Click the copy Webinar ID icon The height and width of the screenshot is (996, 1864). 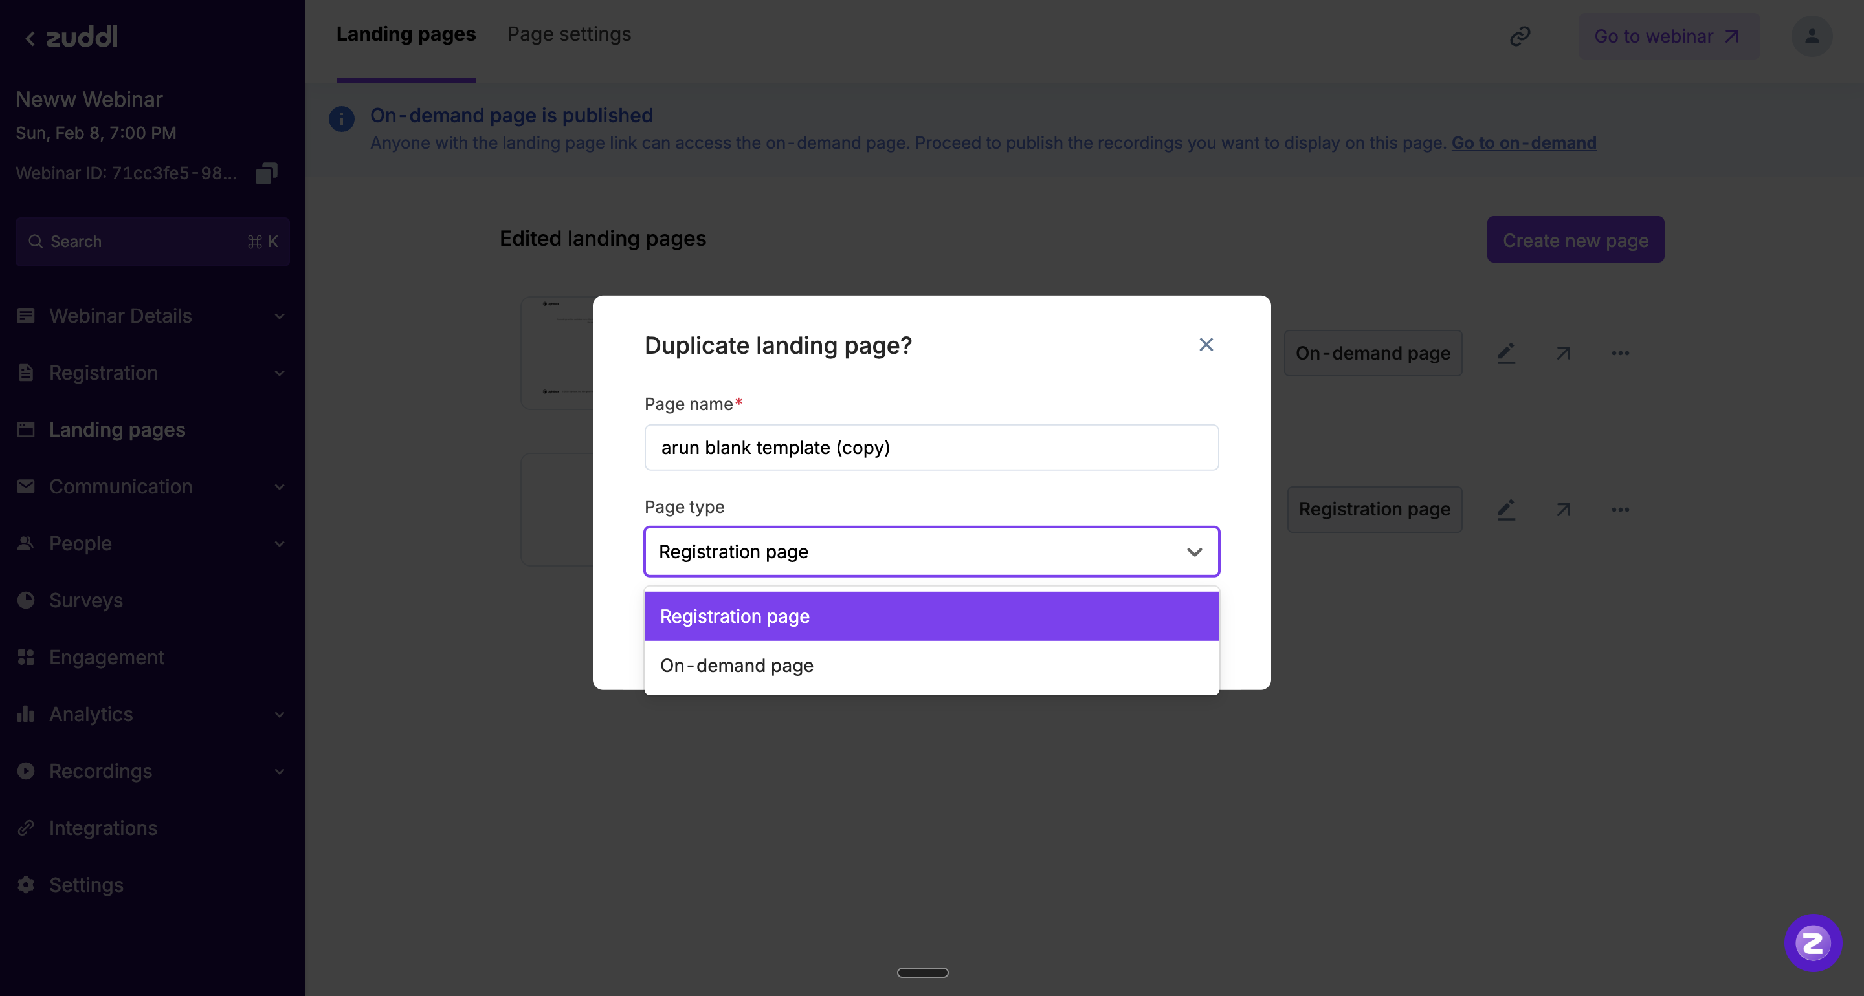pyautogui.click(x=266, y=173)
